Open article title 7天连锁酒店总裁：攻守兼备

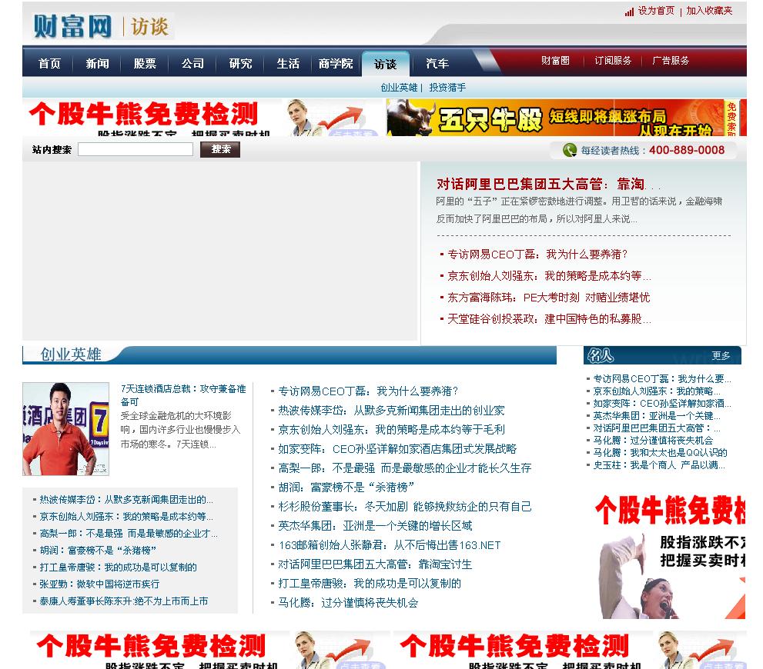(x=183, y=395)
